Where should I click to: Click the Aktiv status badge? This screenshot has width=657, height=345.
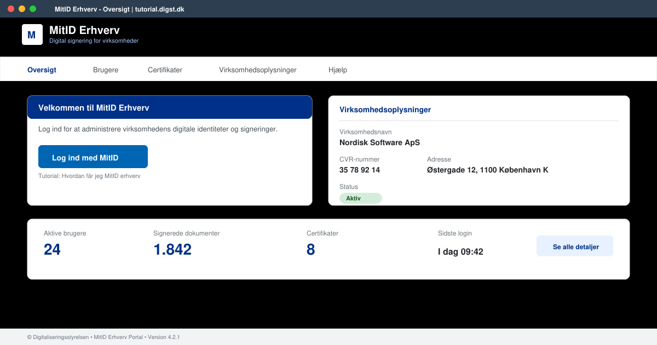pos(361,198)
